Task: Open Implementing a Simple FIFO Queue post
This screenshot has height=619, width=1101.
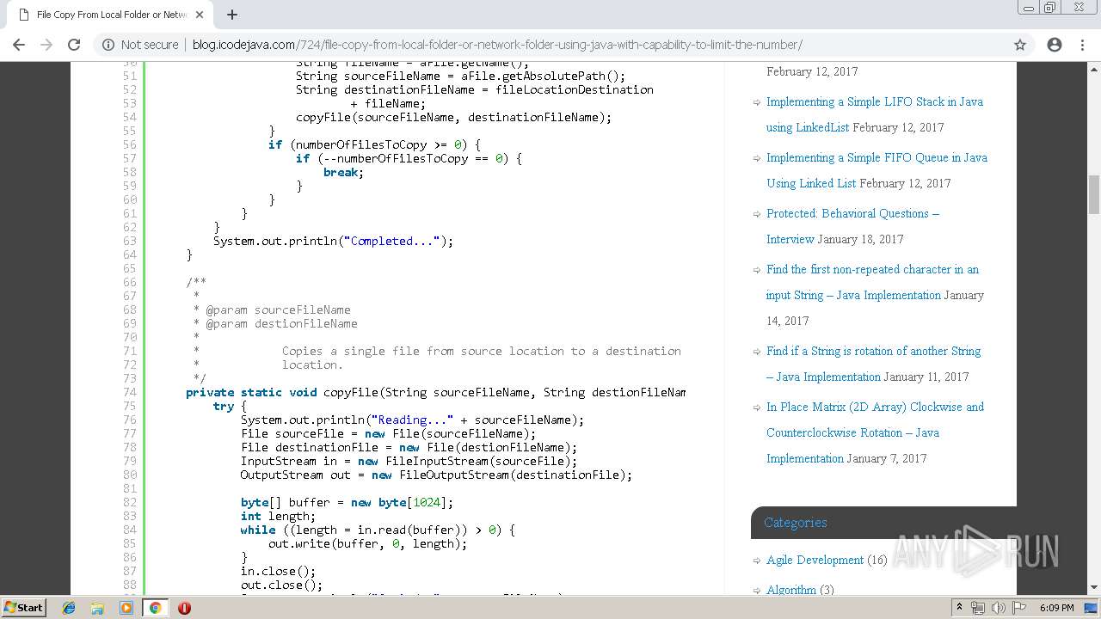Action: [876, 170]
